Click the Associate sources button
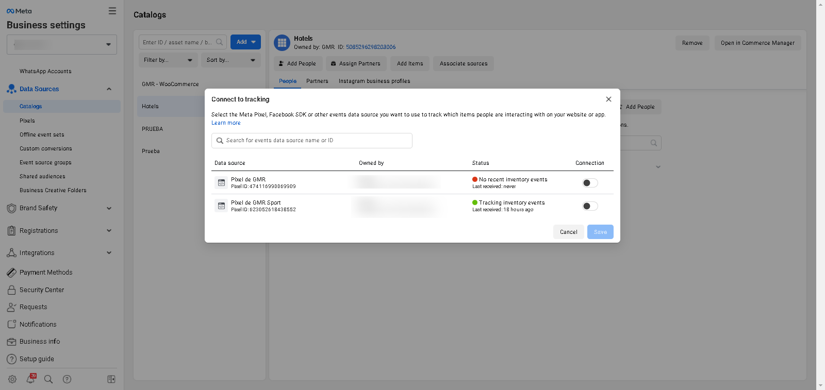 click(x=464, y=63)
